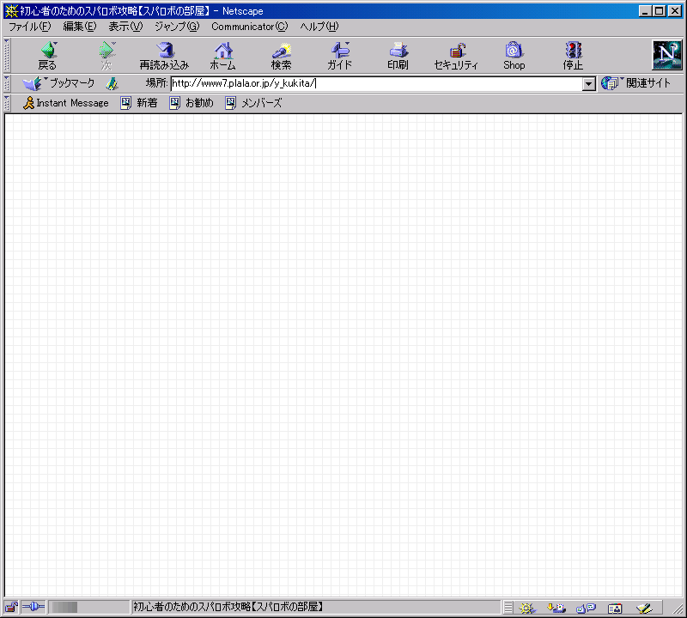This screenshot has height=618, width=687.
Task: Open the ヘルプ(H) menu
Action: (x=319, y=27)
